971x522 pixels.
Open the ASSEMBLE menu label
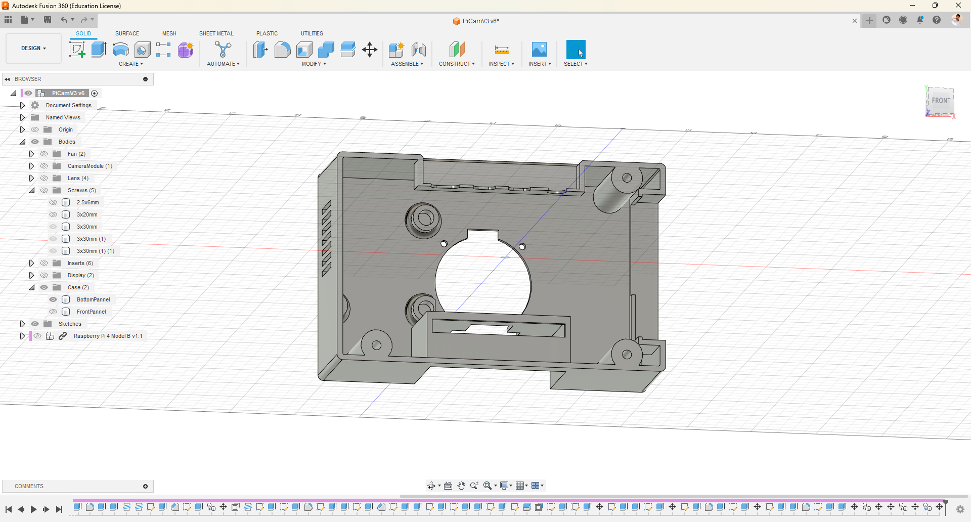[407, 64]
